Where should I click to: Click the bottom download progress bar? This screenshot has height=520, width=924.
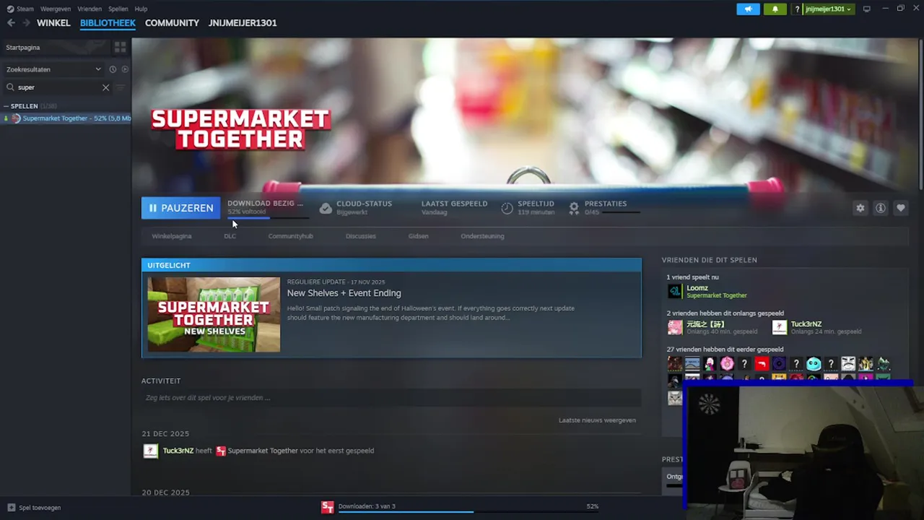pos(468,512)
